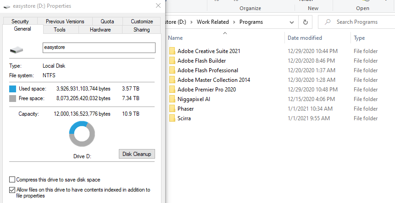Image resolution: width=395 pixels, height=203 pixels.
Task: Select the Adobe Flash Professional folder icon
Action: click(172, 70)
